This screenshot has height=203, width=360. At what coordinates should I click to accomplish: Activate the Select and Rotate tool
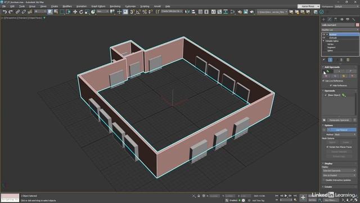[x=81, y=12]
